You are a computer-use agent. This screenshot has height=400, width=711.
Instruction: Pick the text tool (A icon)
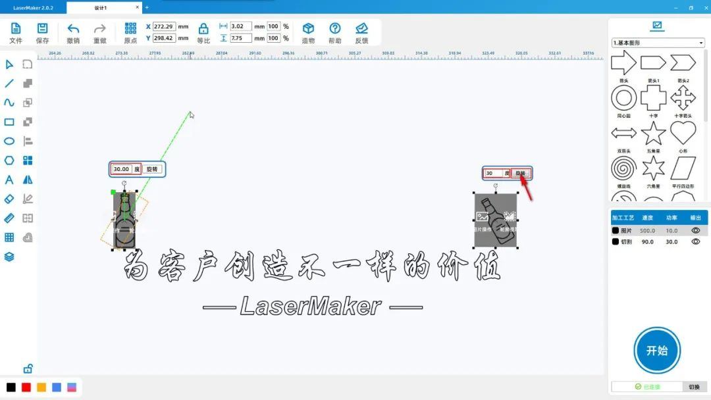tap(9, 180)
